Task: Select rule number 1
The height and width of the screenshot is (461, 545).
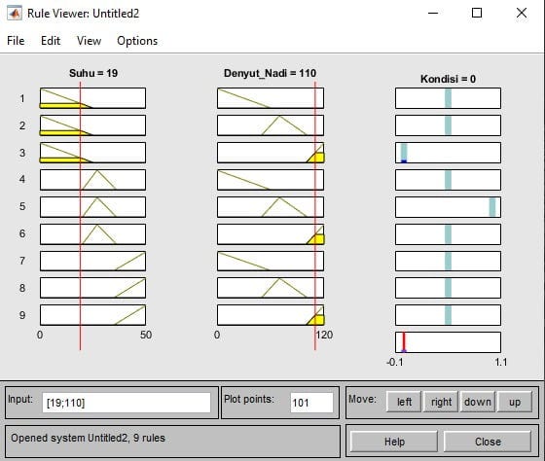Action: click(x=22, y=98)
